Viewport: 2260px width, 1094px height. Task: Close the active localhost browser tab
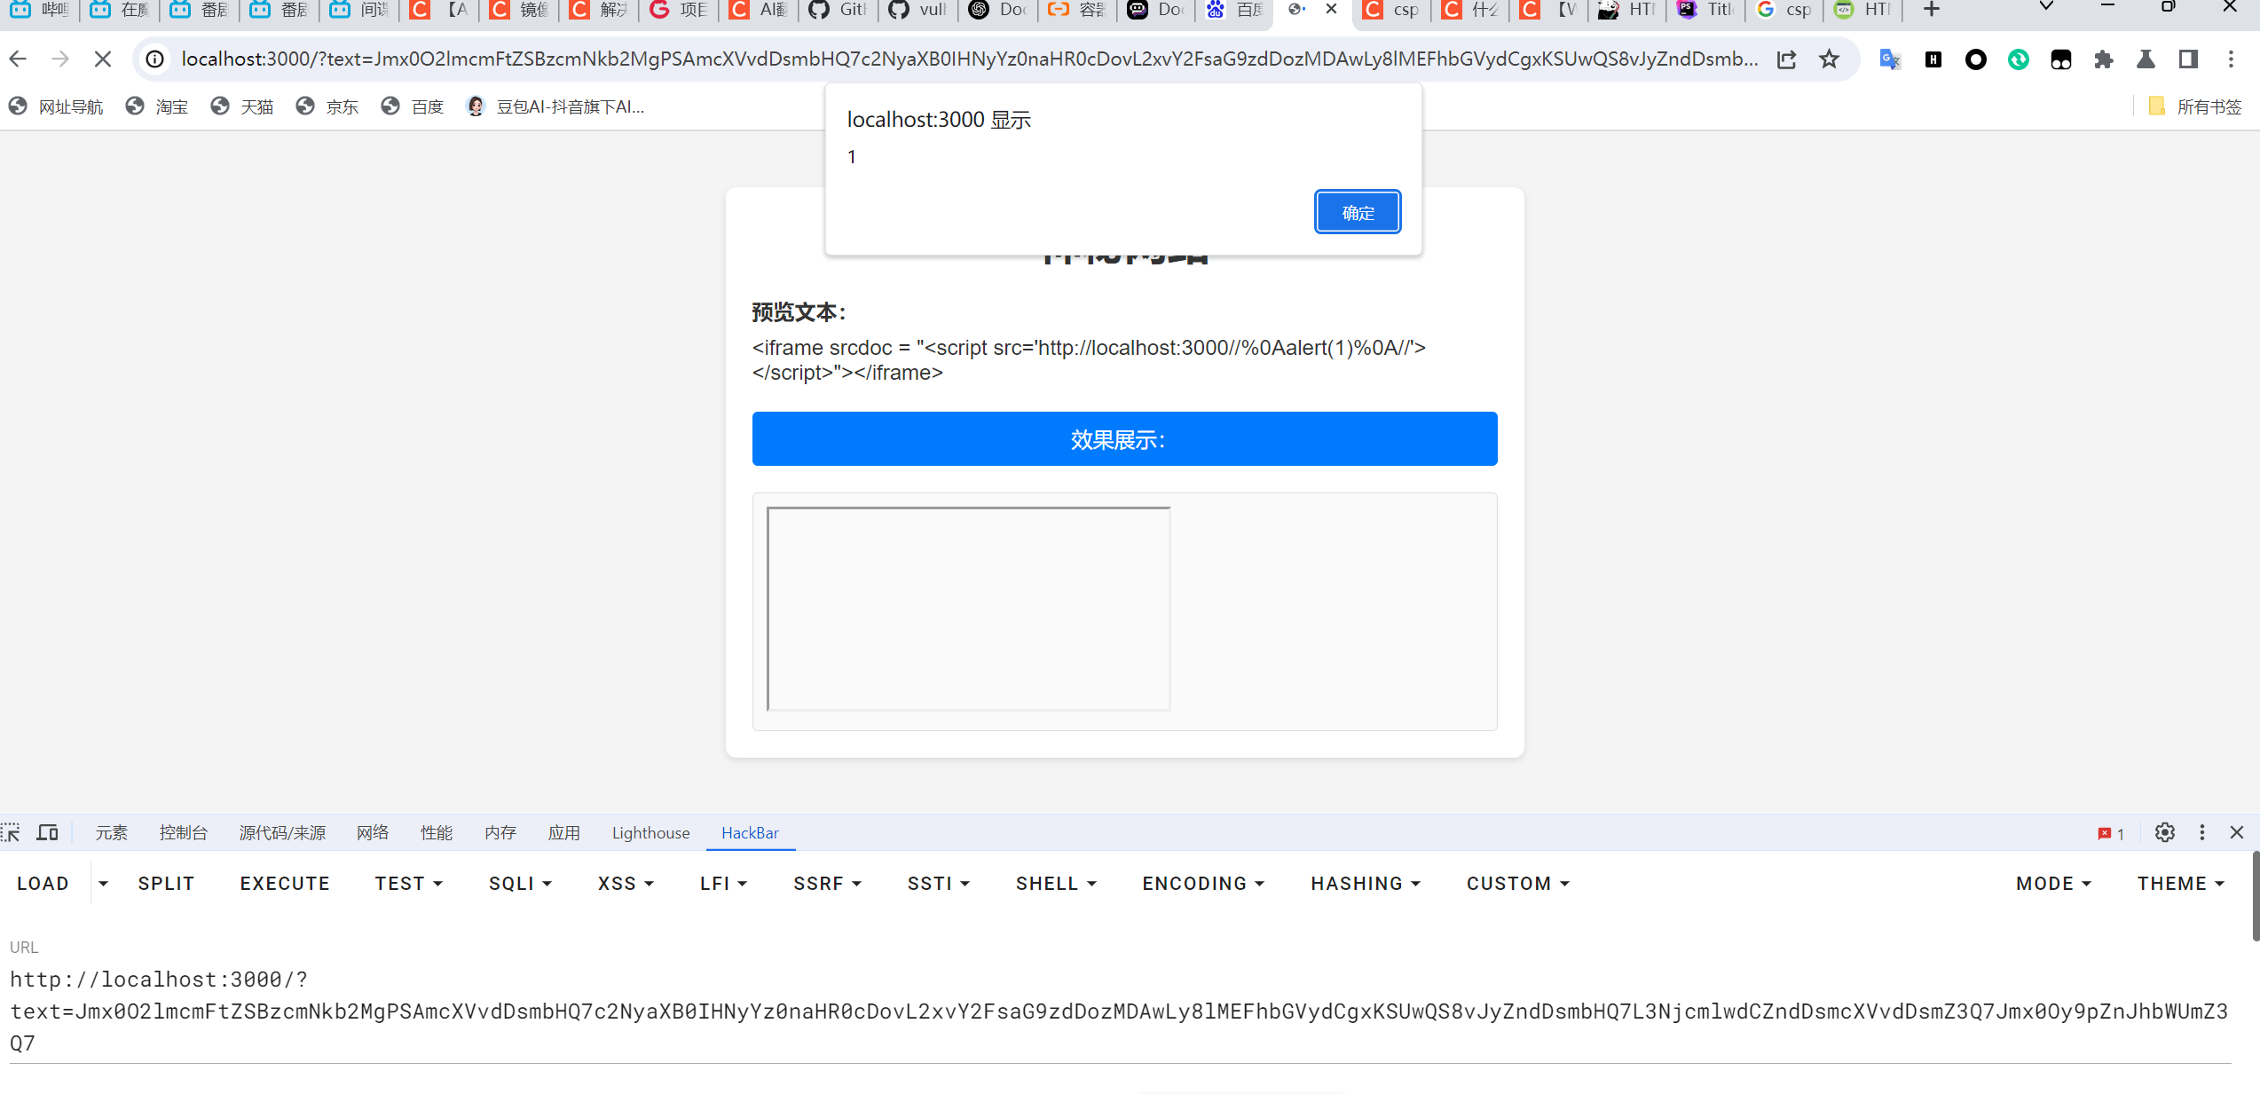coord(1332,10)
